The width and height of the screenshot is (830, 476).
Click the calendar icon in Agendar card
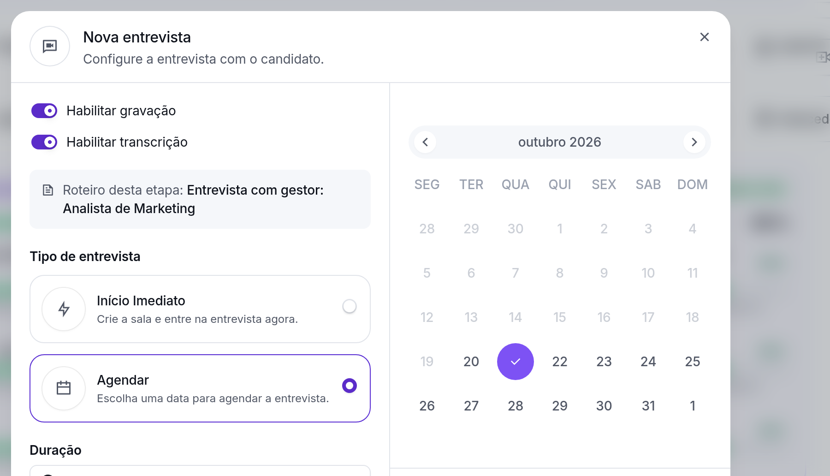(64, 388)
